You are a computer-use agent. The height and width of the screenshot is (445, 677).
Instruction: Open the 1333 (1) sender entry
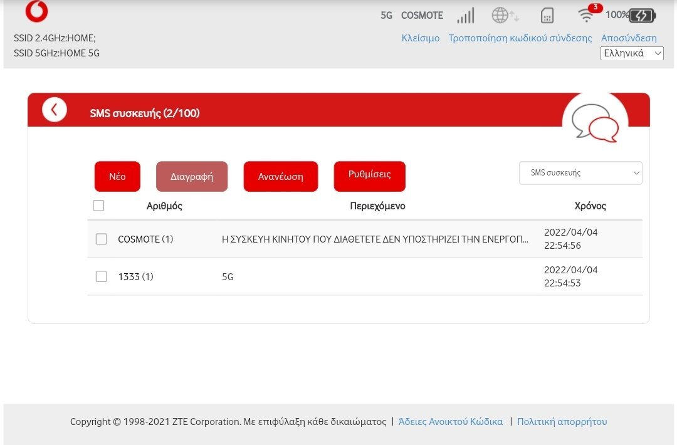[x=135, y=276]
